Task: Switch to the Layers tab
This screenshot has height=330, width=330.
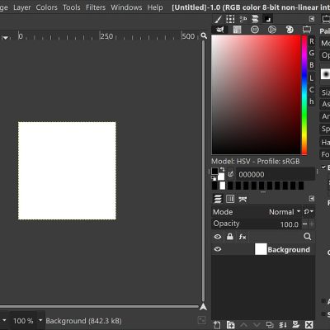Action: (x=218, y=199)
